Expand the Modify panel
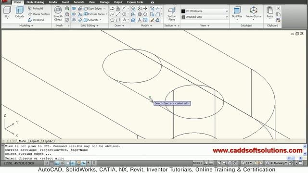Viewport: 308px width, 173px height. [146, 25]
